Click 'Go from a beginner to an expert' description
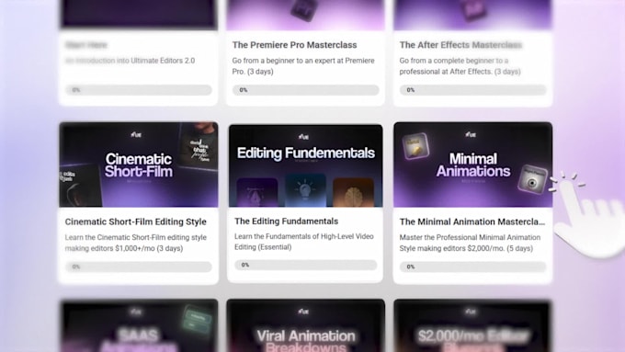Viewport: 625px width, 352px height. [x=303, y=66]
